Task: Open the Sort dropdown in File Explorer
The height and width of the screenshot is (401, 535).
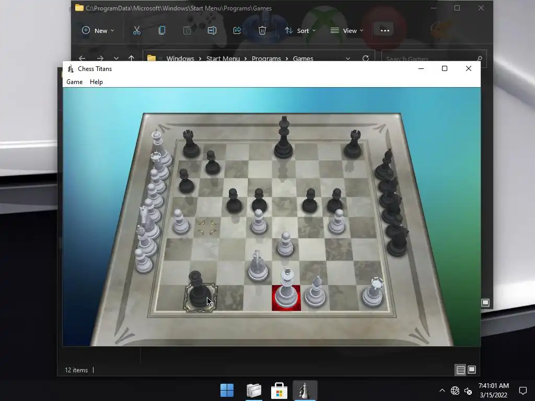Action: (300, 31)
